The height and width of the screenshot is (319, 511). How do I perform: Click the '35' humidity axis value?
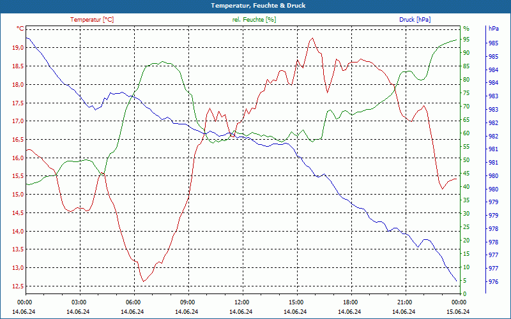tap(466, 200)
